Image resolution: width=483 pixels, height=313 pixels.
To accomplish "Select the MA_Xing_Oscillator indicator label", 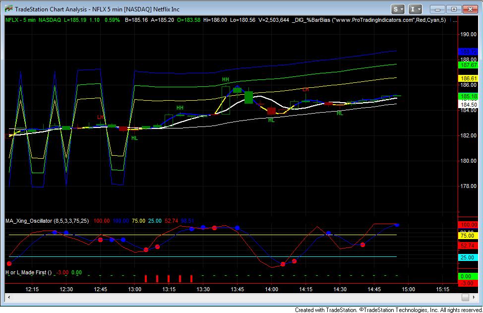I will tap(47, 221).
